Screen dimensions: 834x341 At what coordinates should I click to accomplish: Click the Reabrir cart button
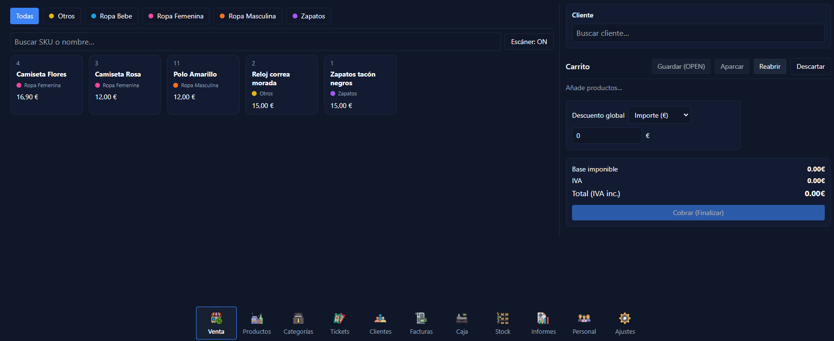click(769, 66)
